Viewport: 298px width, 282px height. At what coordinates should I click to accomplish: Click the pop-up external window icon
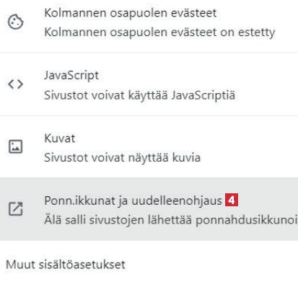[x=16, y=208]
